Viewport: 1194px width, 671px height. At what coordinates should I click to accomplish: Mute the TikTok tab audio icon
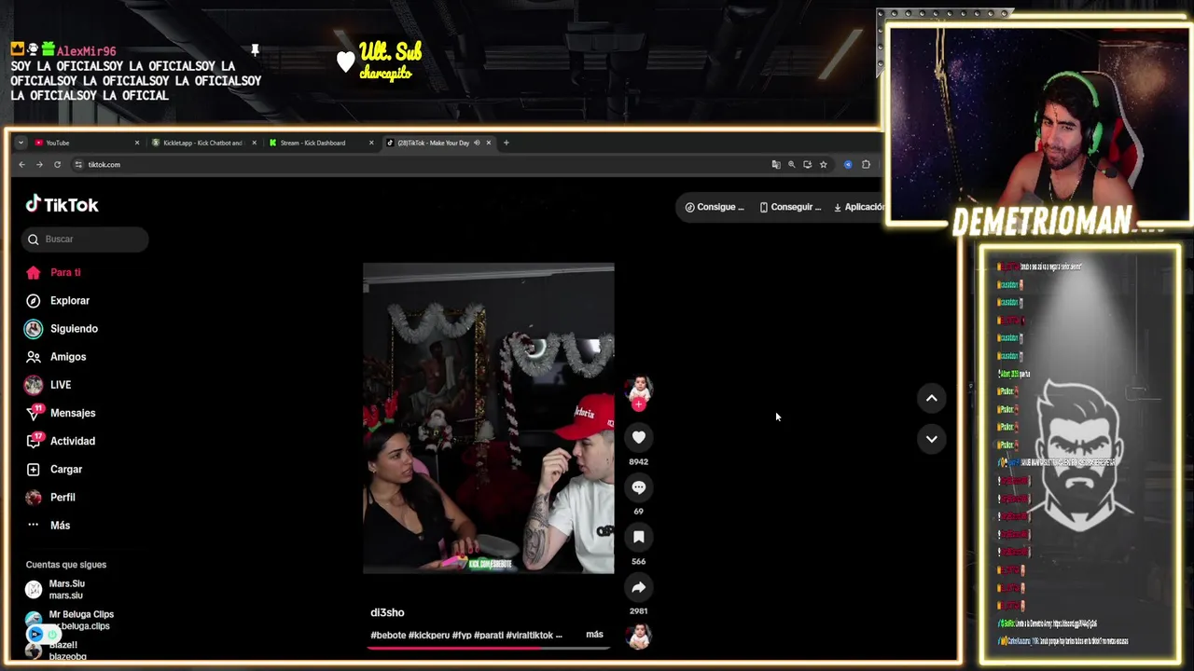[477, 143]
